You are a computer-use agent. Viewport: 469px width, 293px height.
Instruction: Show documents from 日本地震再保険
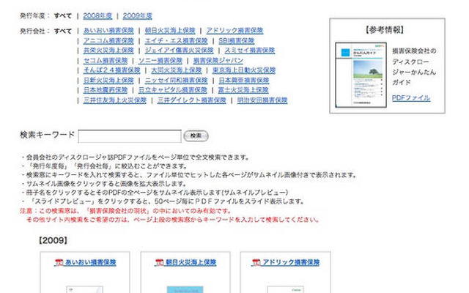click(x=106, y=90)
